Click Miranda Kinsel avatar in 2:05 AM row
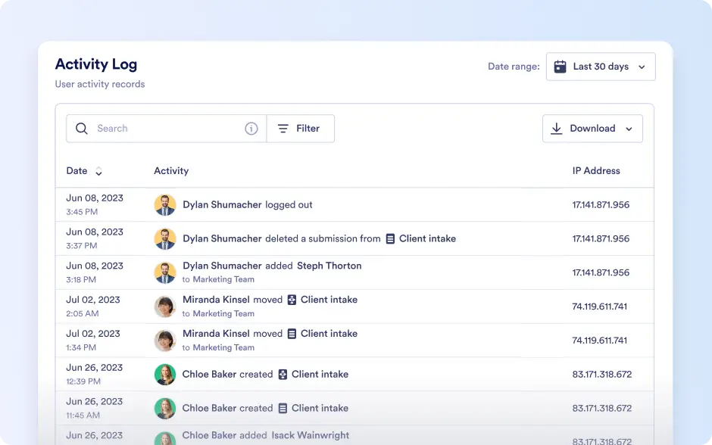Image resolution: width=712 pixels, height=445 pixels. [165, 307]
